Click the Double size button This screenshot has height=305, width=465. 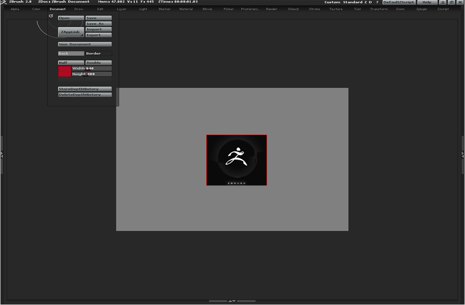(x=99, y=63)
